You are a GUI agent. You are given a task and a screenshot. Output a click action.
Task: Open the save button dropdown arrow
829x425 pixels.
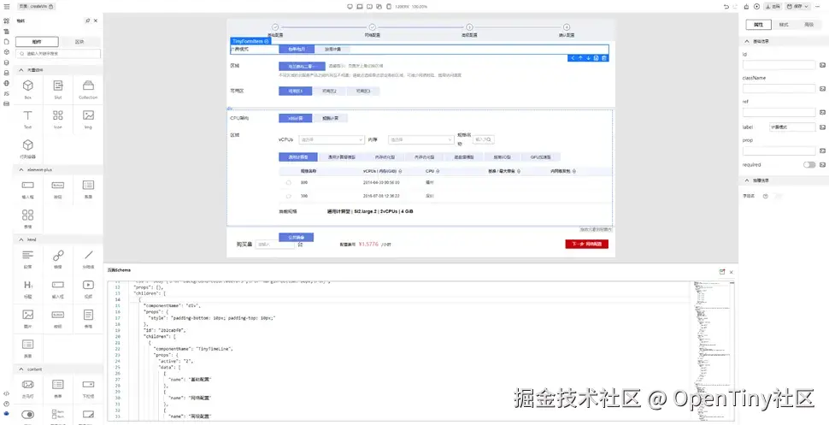[806, 6]
